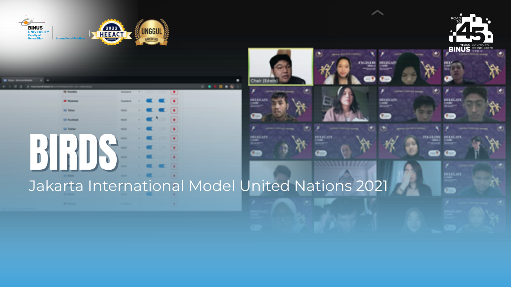Viewport: 511px width, 287px height.
Task: Click the 2022 HEEACT accreditation badge
Action: (111, 32)
